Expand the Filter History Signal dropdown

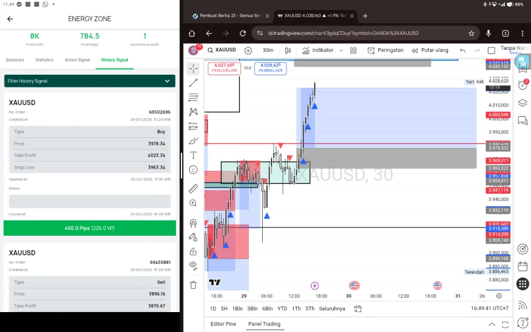click(x=90, y=81)
